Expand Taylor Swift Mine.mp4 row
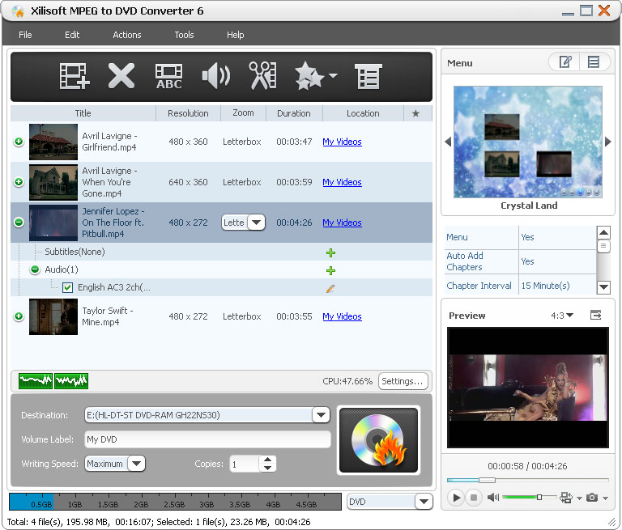This screenshot has width=622, height=530. point(19,316)
